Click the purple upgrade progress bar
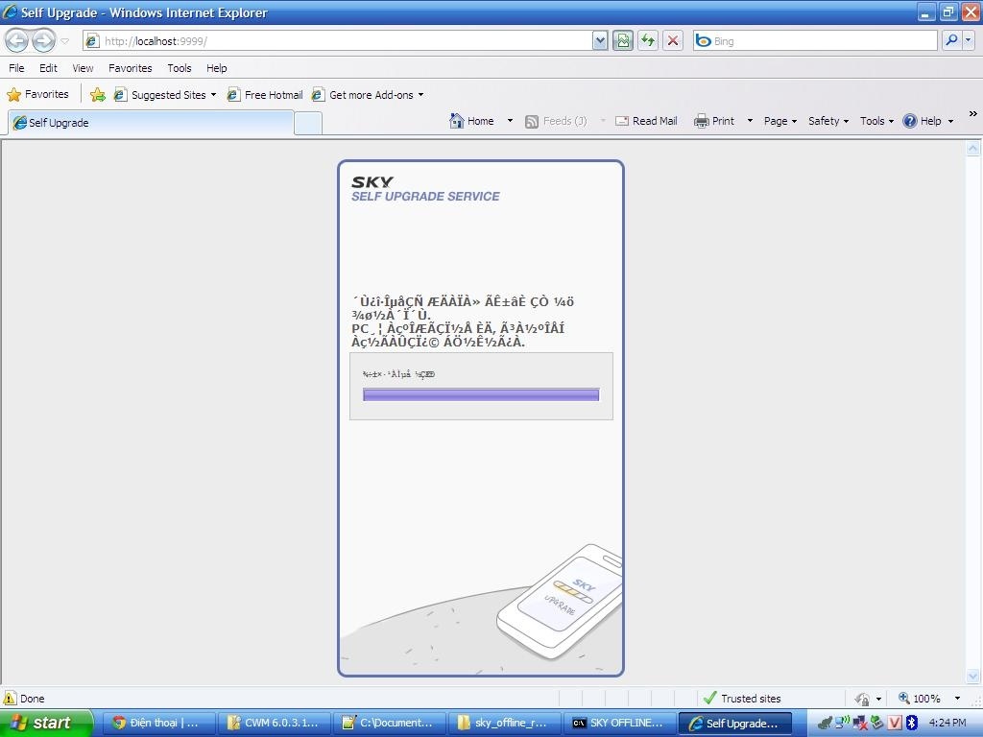 [481, 394]
